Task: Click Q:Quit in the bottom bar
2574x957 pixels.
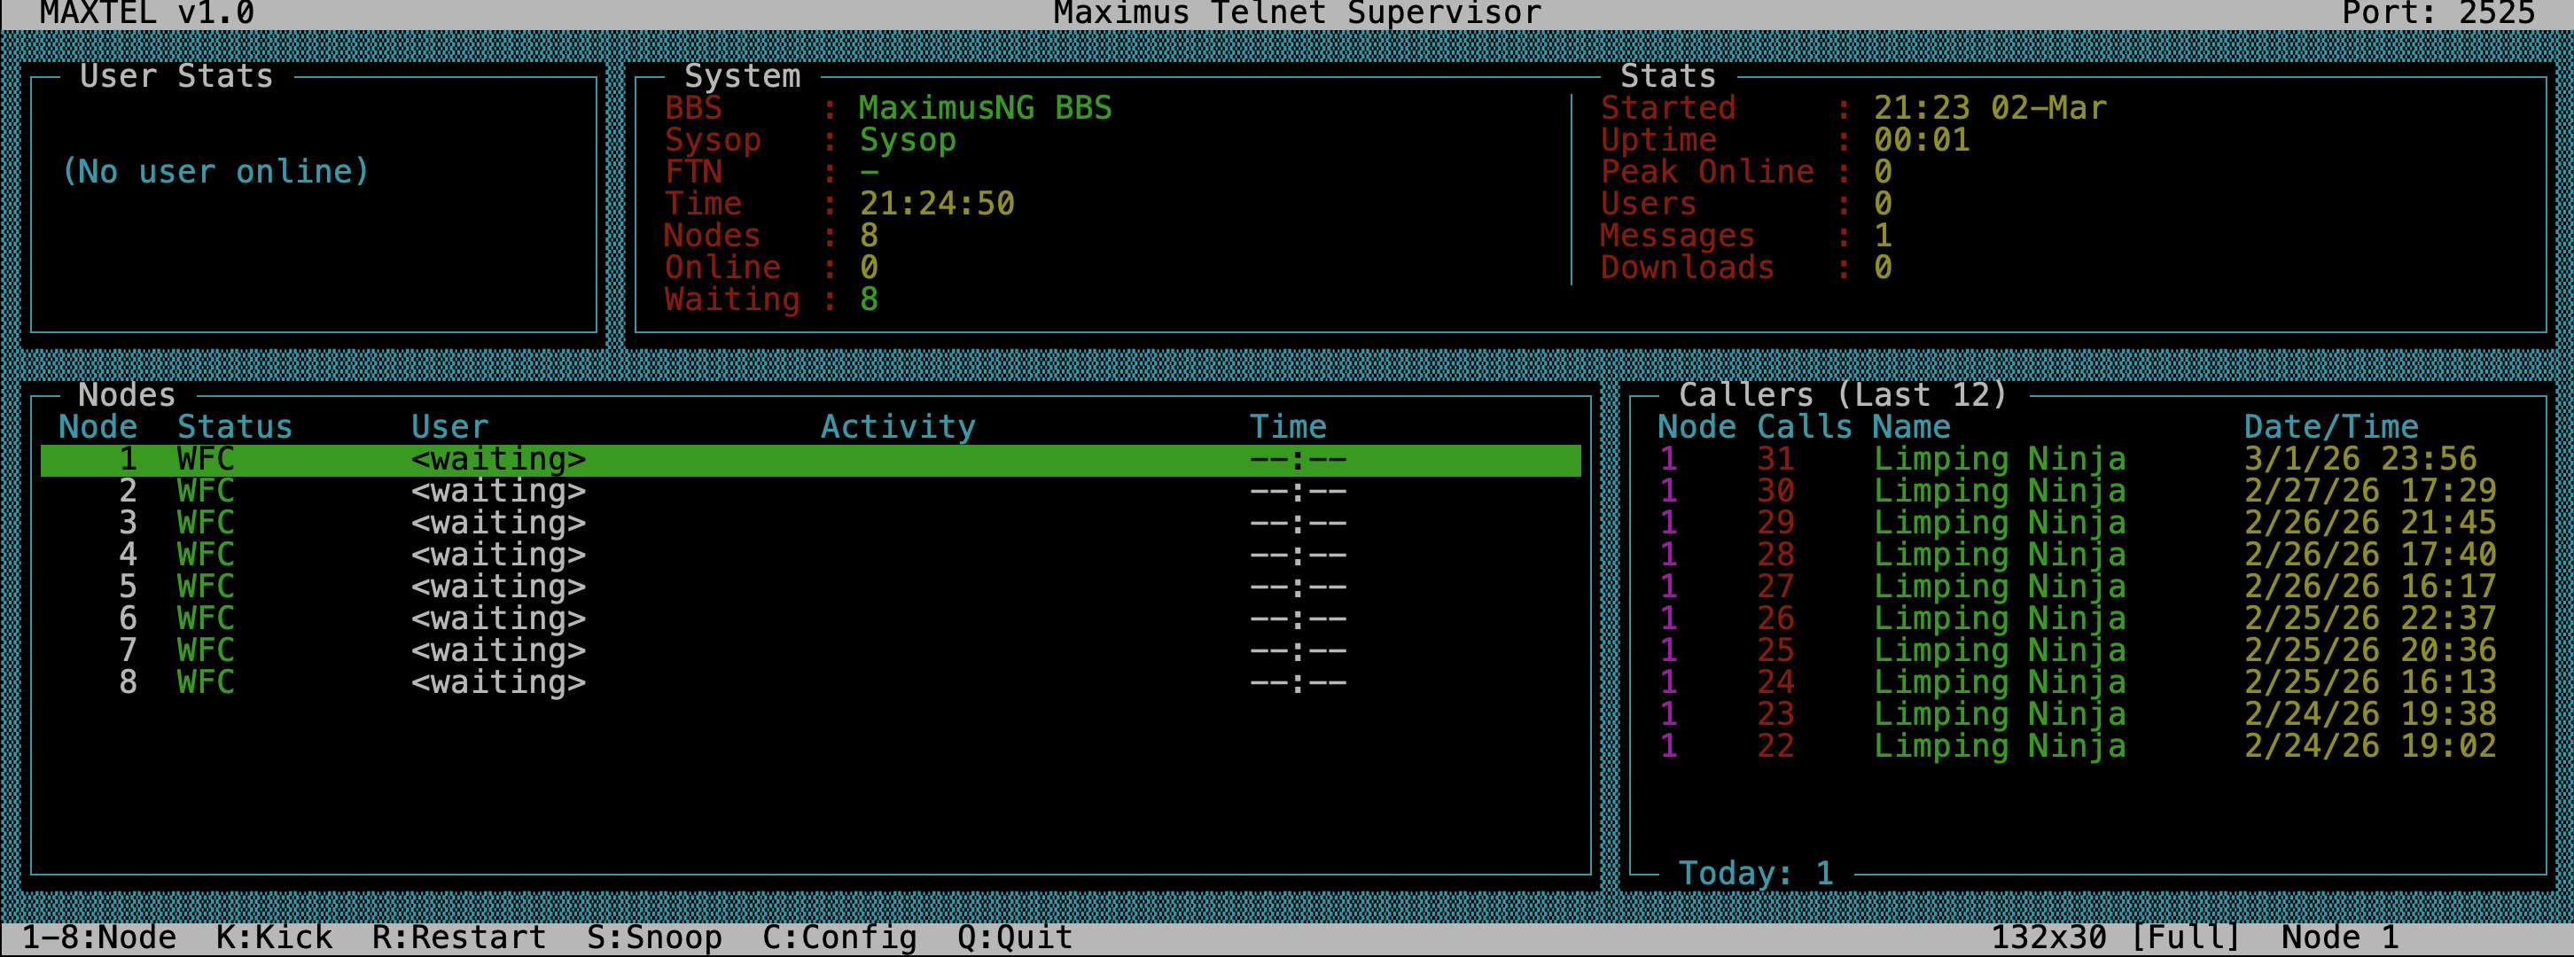Action: (1015, 937)
